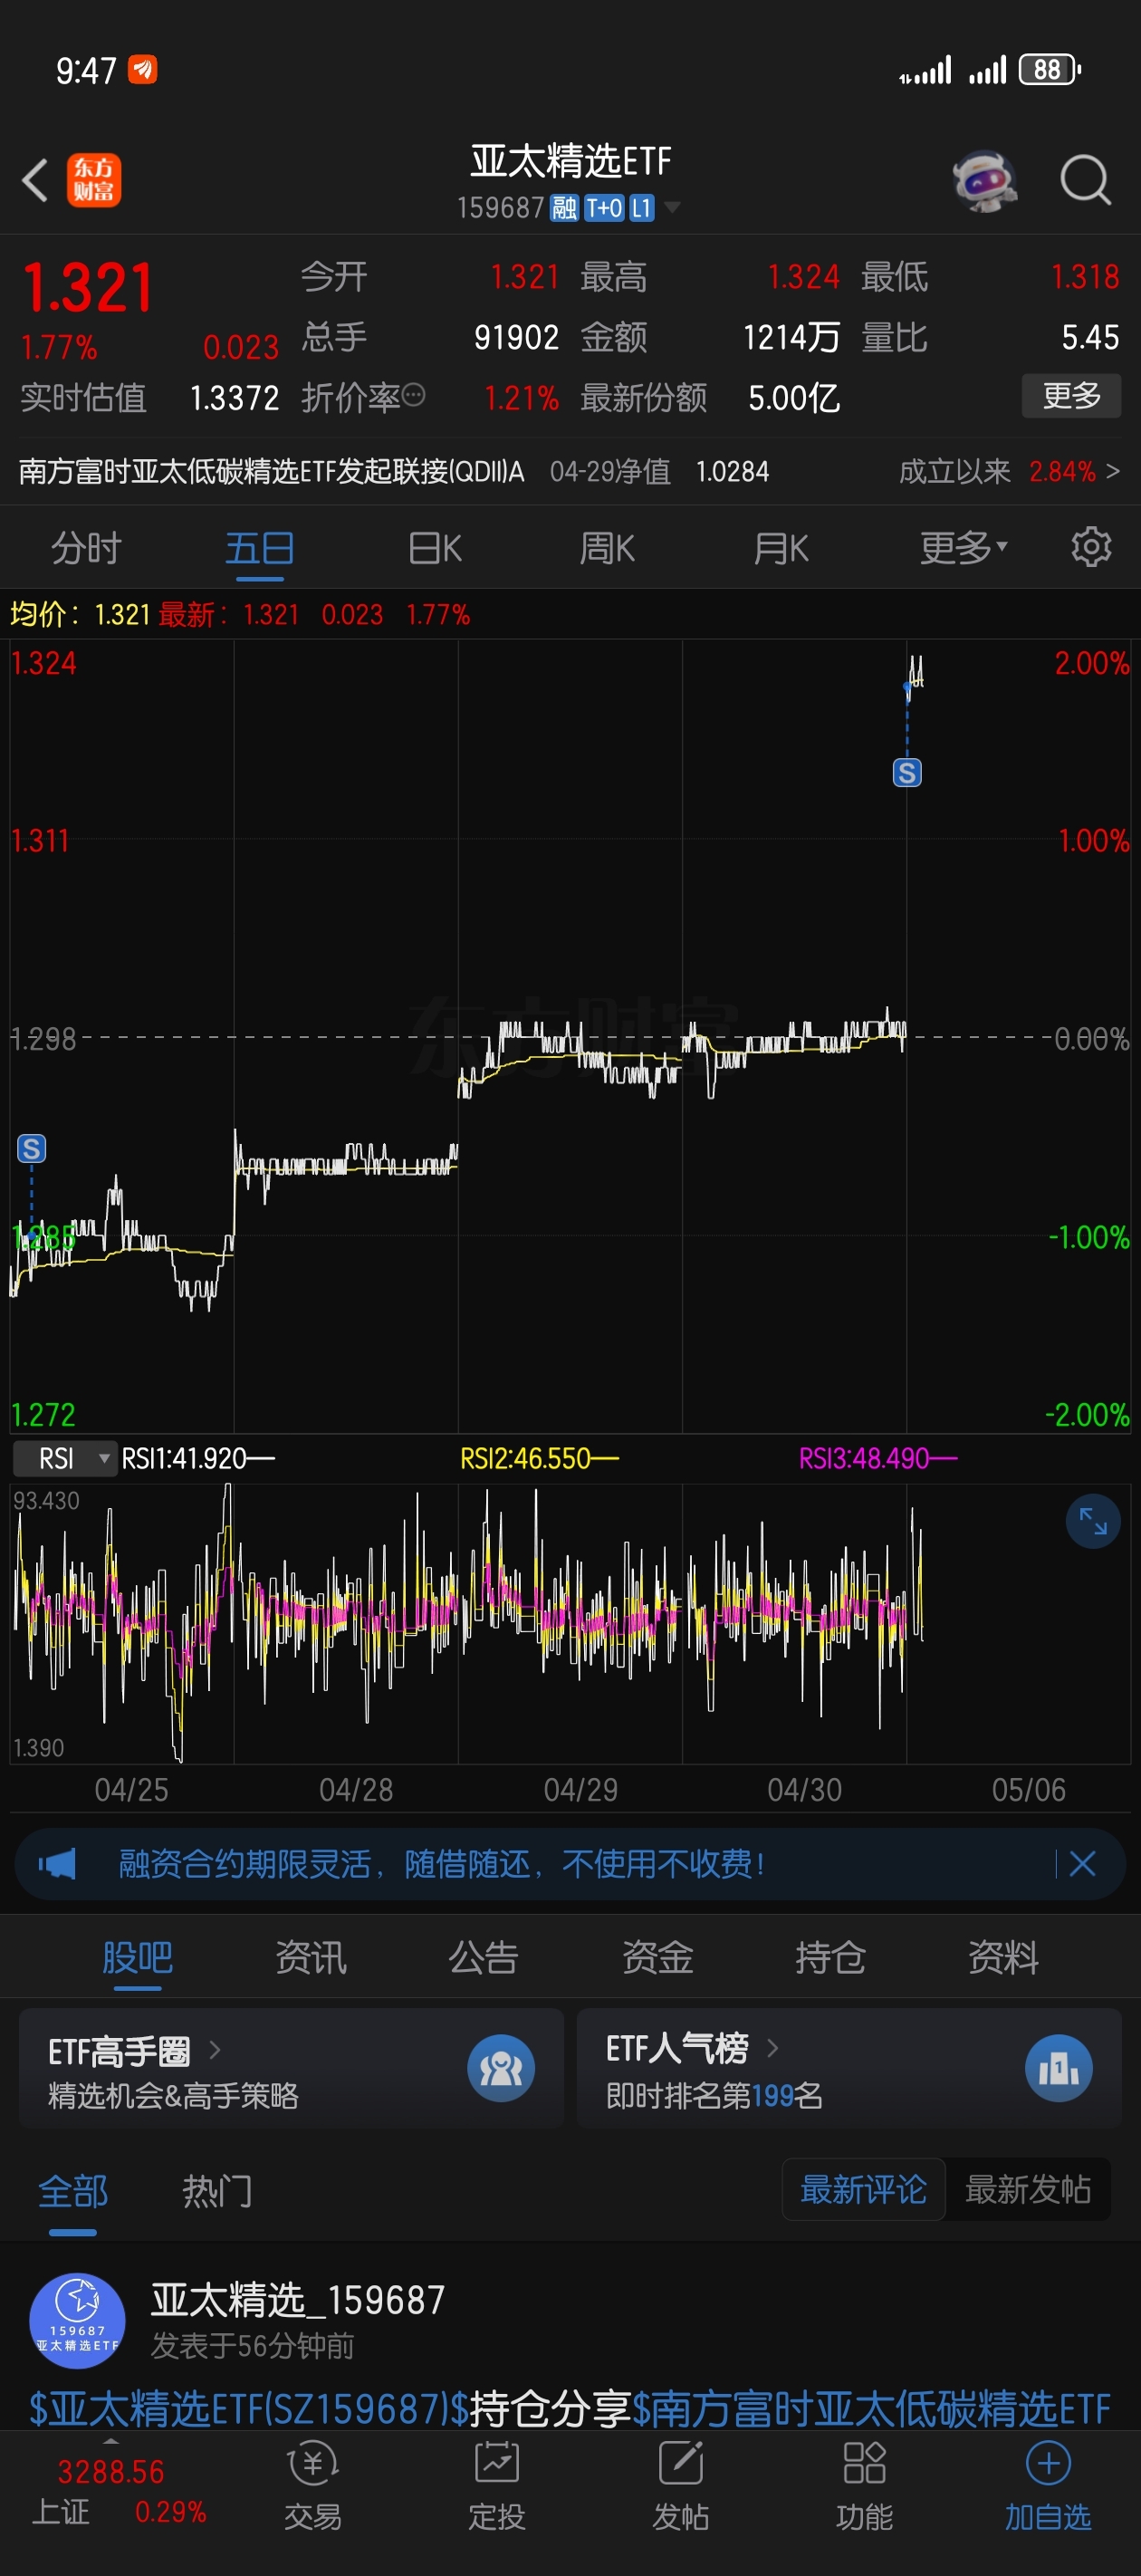Open ETF高手圈 group icon

[x=501, y=2068]
